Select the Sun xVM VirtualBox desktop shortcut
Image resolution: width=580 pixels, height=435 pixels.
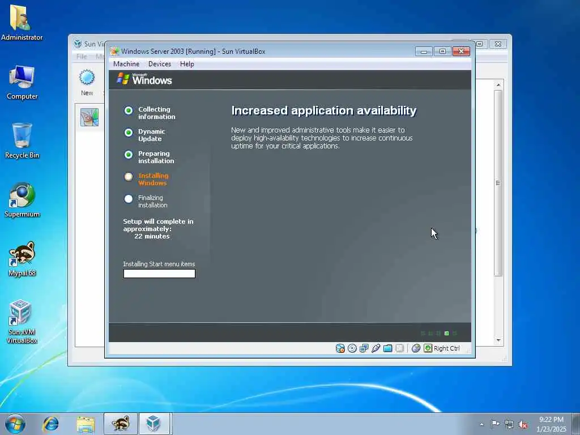(22, 322)
